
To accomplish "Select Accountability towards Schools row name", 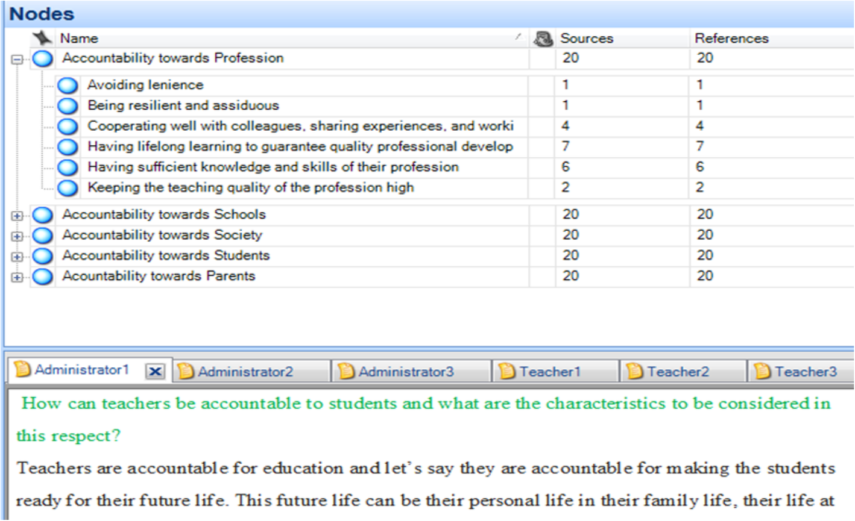I will [164, 214].
